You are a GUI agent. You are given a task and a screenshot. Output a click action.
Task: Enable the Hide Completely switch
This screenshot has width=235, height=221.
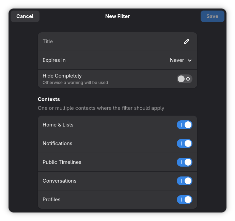click(x=185, y=79)
